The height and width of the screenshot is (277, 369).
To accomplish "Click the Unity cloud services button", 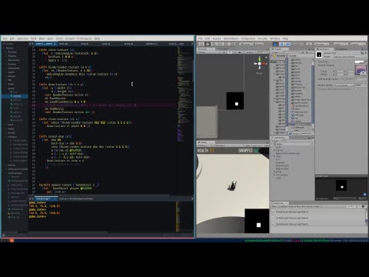I will point(309,44).
